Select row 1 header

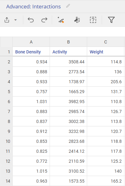6,52
